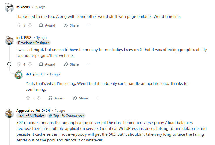Downvote mikacns's comment
This screenshot has width=215, height=145.
click(x=30, y=25)
